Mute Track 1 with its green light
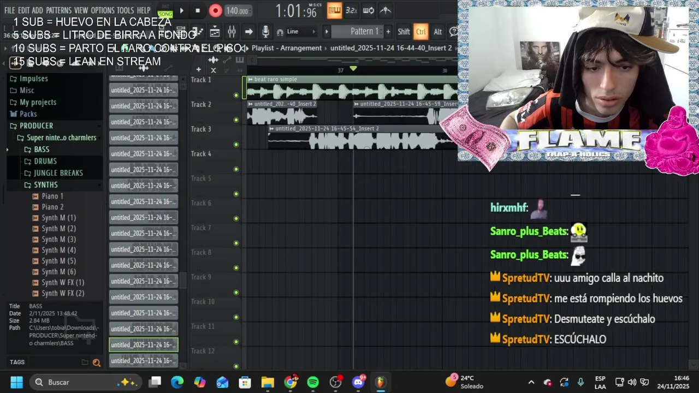 (236, 95)
